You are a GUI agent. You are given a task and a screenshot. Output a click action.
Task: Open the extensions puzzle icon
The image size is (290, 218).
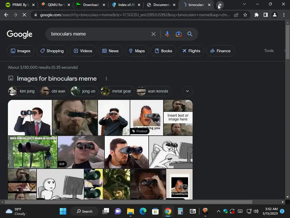coord(257,15)
